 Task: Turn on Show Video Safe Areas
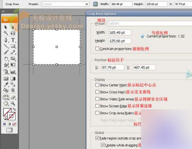pyautogui.click(x=97, y=99)
